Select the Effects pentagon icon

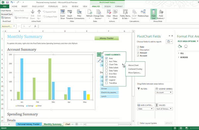(186, 47)
